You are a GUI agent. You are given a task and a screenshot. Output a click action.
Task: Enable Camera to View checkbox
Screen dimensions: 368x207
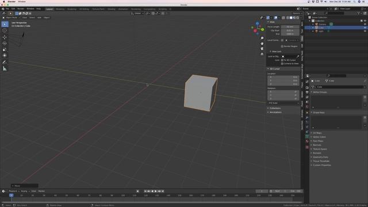pos(282,64)
